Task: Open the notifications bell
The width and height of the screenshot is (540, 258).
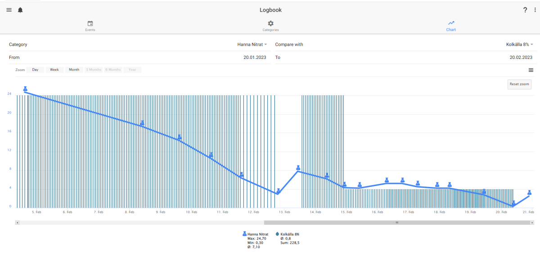Action: 20,10
